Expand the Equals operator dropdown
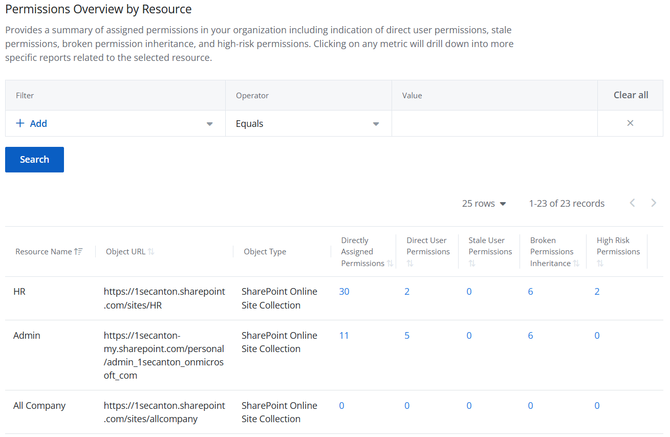670x437 pixels. (376, 124)
